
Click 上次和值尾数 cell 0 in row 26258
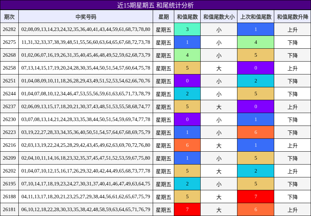pyautogui.click(x=256, y=68)
